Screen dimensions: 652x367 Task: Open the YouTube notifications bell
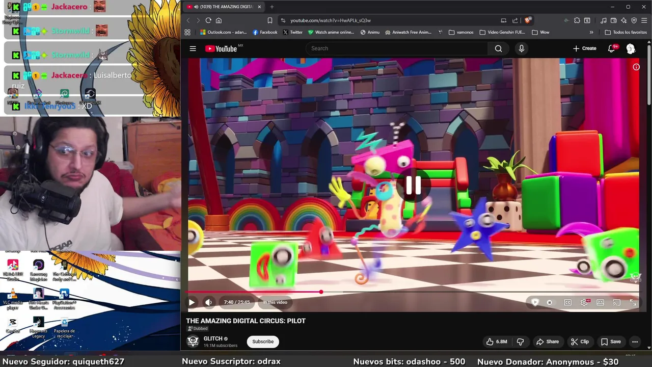pos(612,48)
